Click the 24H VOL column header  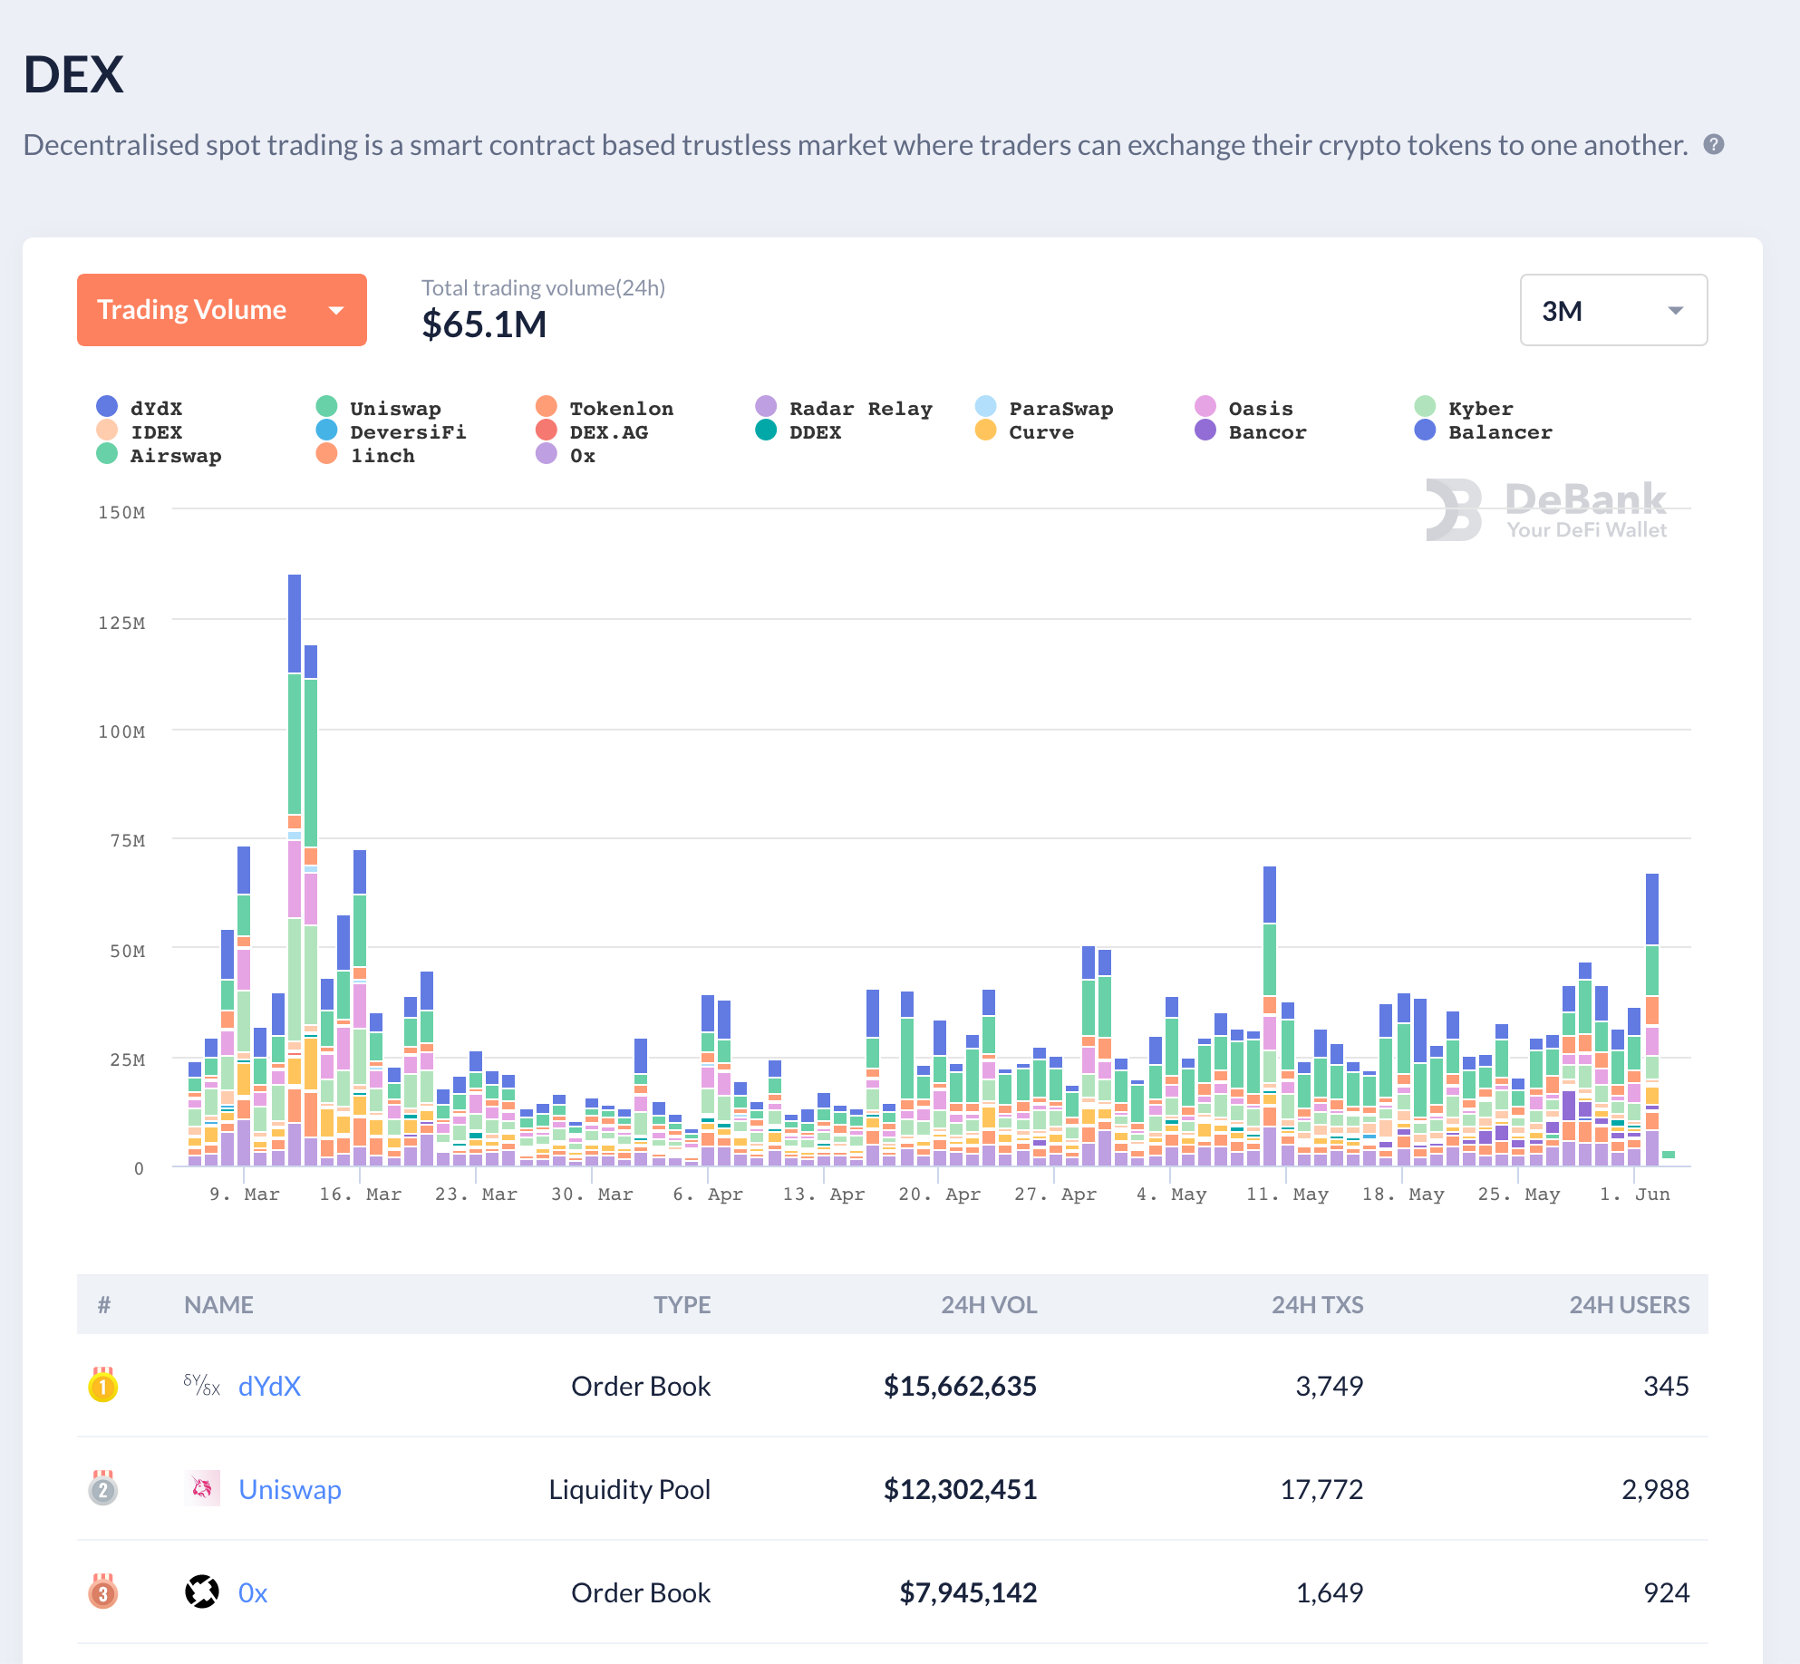click(989, 1304)
